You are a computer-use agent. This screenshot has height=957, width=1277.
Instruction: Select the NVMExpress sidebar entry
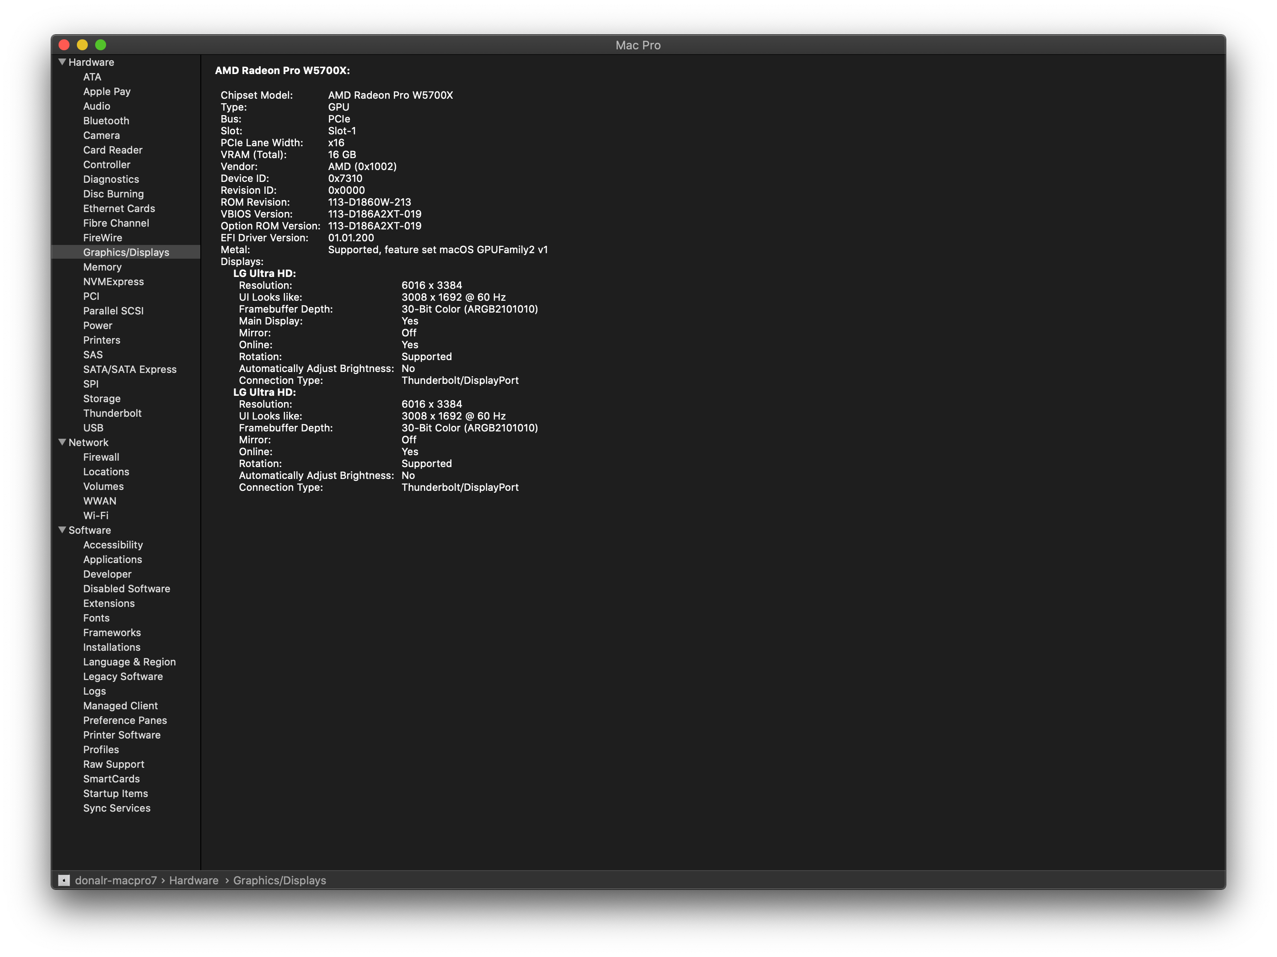113,282
